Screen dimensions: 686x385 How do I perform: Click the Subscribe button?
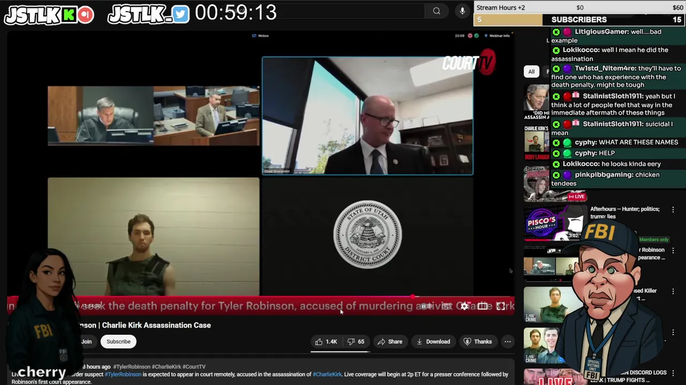[x=118, y=342]
